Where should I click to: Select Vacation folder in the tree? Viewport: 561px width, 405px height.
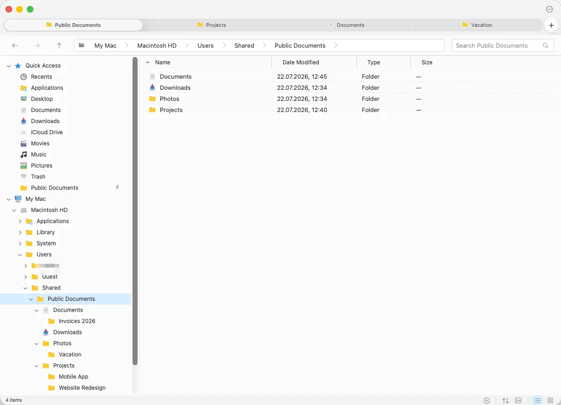click(x=70, y=355)
